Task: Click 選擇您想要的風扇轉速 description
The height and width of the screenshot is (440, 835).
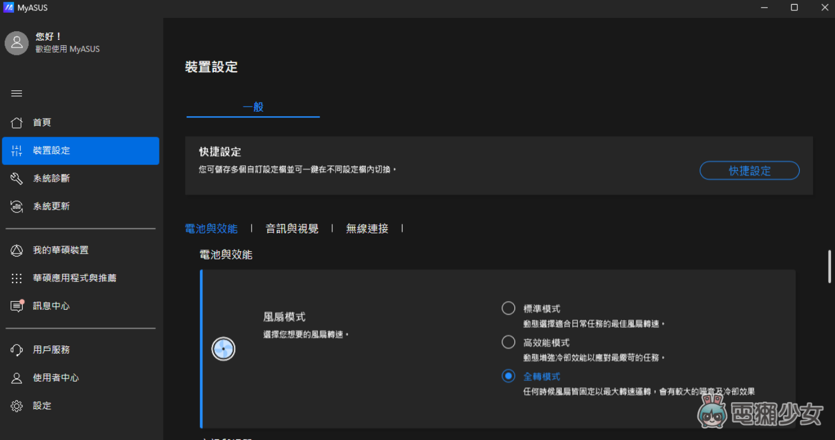Action: (x=306, y=335)
